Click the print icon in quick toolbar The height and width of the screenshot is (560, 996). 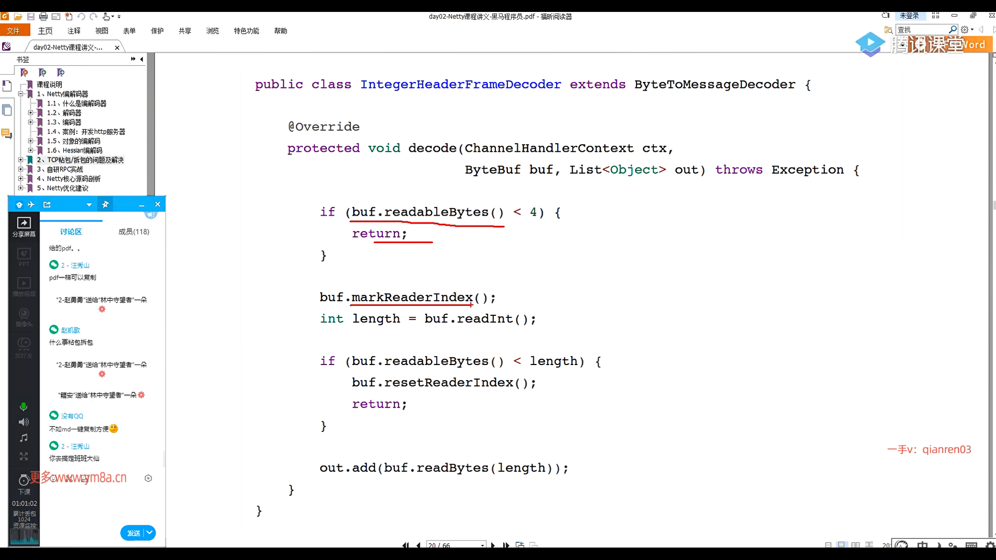coord(44,17)
